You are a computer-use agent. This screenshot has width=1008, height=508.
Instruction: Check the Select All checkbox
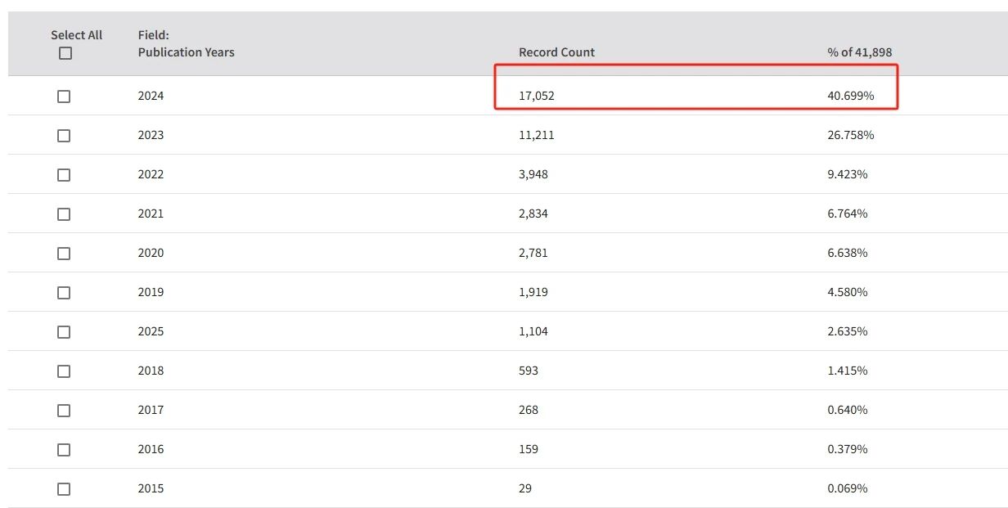65,53
